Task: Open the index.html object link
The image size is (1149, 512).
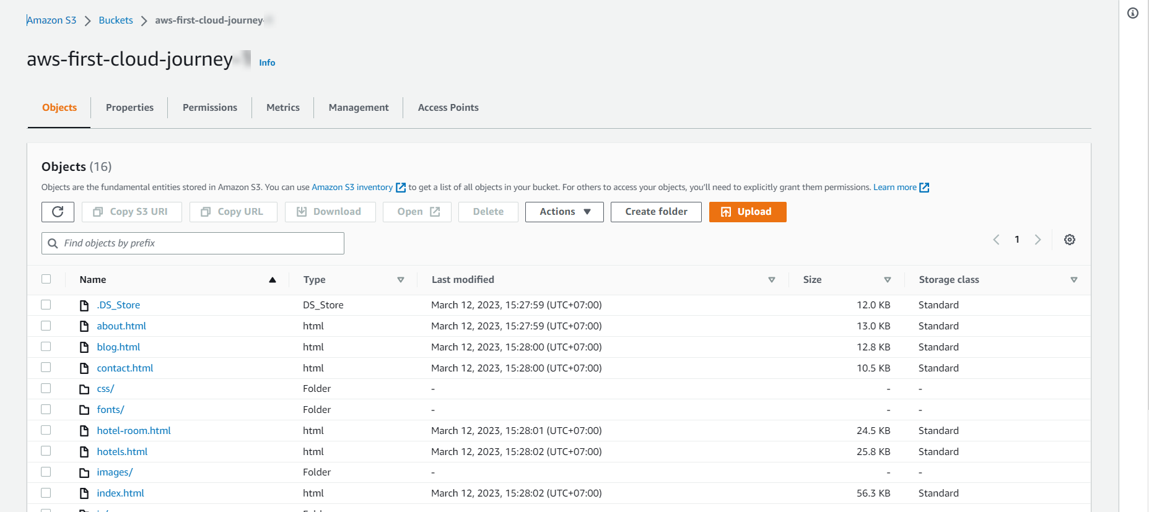Action: coord(121,493)
